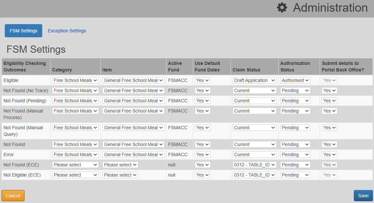Open Submit details dropdown for Not Found (Pending)

coord(329,101)
